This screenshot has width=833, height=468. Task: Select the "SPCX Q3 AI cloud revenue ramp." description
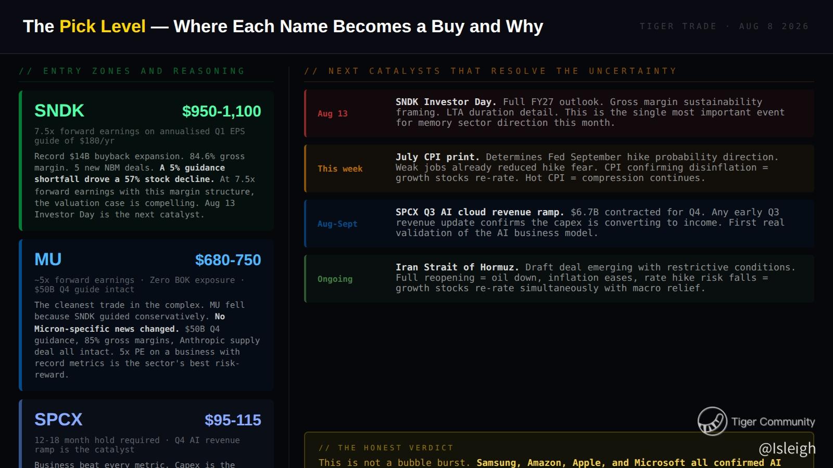590,223
